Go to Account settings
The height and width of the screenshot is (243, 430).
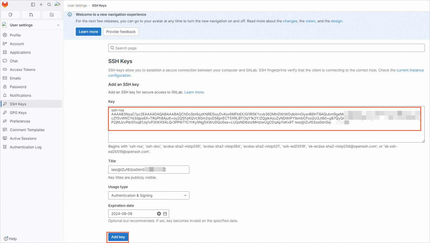coord(32,44)
